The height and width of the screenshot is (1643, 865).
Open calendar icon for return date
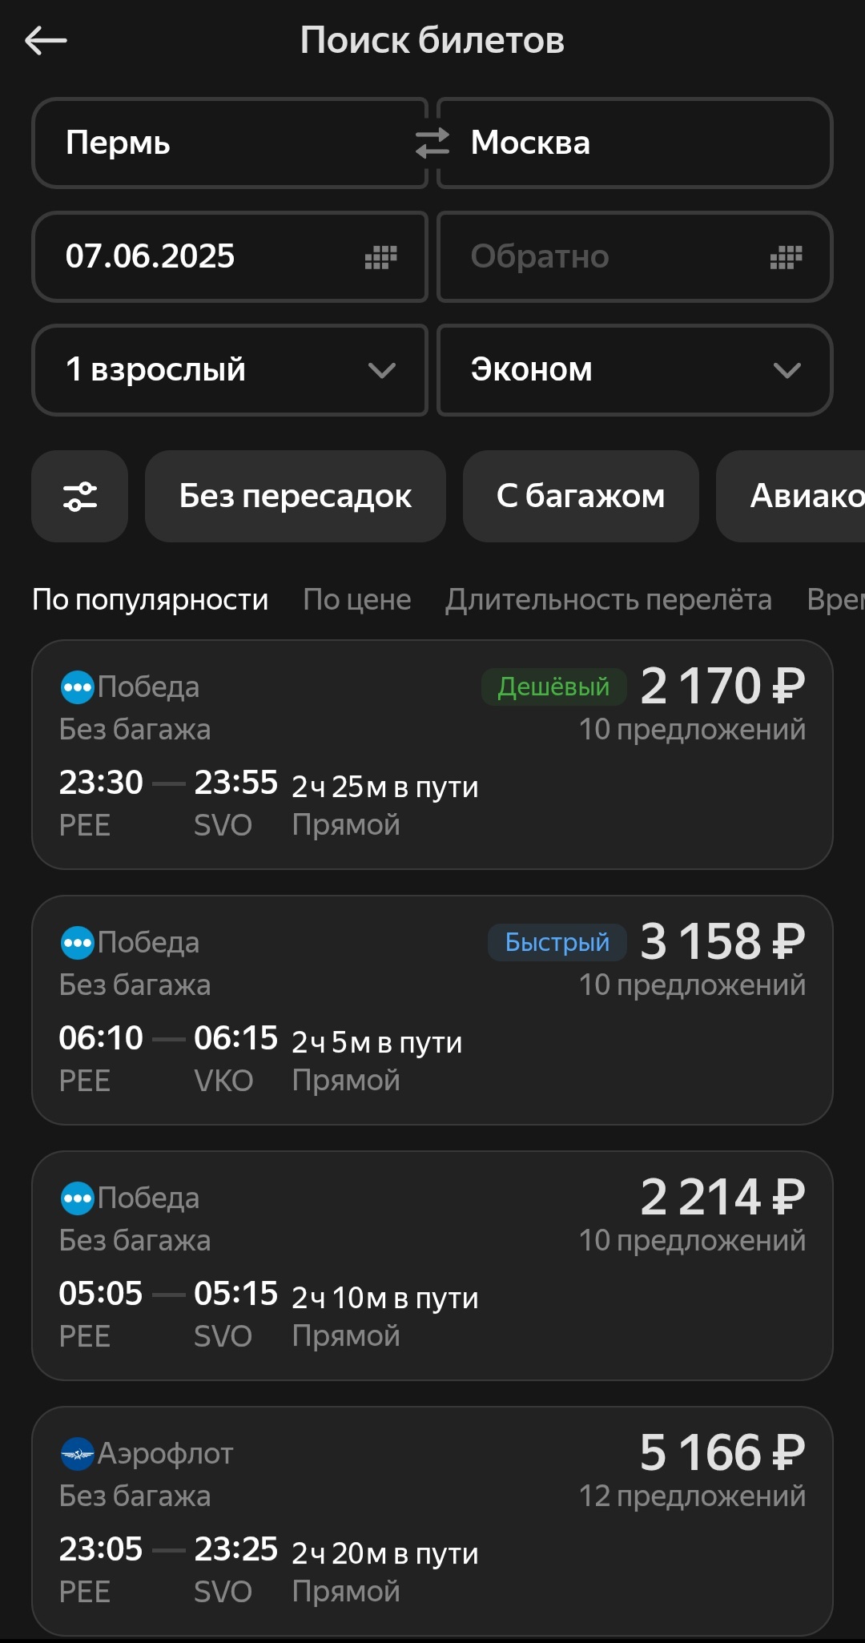pyautogui.click(x=786, y=257)
